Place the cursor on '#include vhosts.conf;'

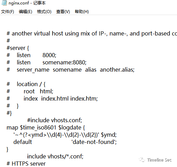click(x=55, y=120)
